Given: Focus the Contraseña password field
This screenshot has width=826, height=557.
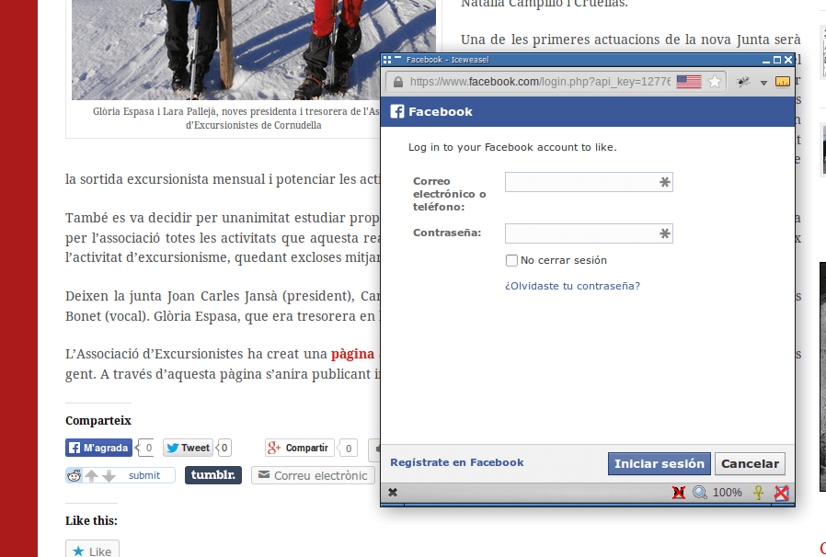Looking at the screenshot, I should (x=589, y=233).
